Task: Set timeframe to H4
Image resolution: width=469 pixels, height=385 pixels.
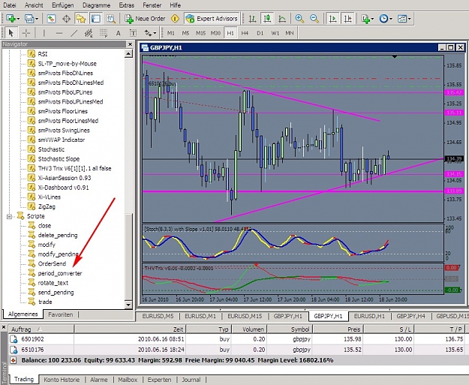Action: [x=245, y=33]
